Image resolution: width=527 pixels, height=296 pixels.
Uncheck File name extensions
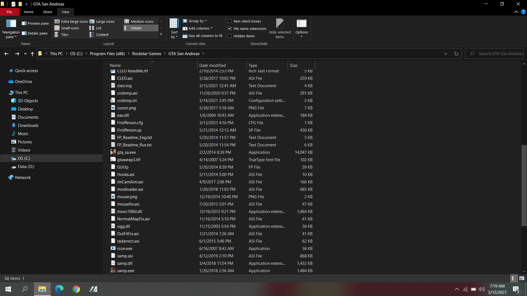[229, 28]
